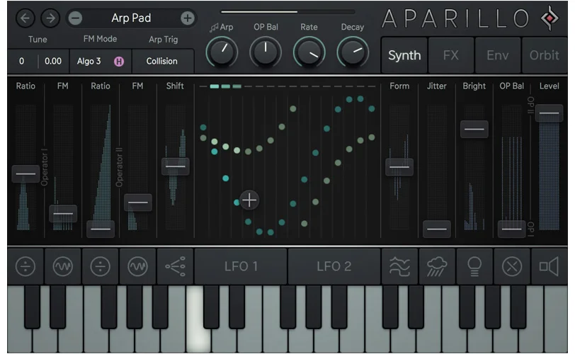
Task: Click the Operator I FM waveform icon
Action: 63,266
